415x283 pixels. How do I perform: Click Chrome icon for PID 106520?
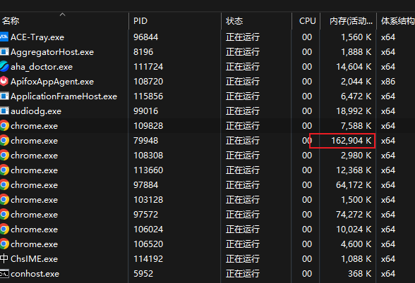click(x=4, y=244)
